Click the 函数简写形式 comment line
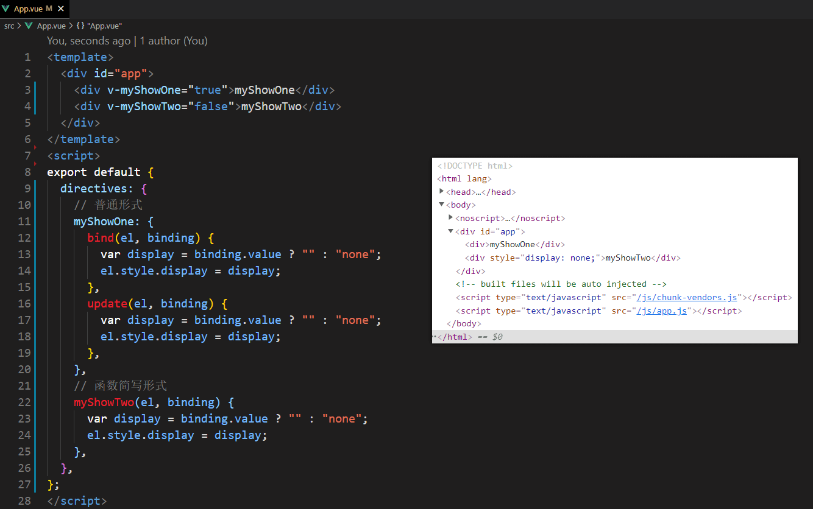The height and width of the screenshot is (509, 813). [120, 386]
